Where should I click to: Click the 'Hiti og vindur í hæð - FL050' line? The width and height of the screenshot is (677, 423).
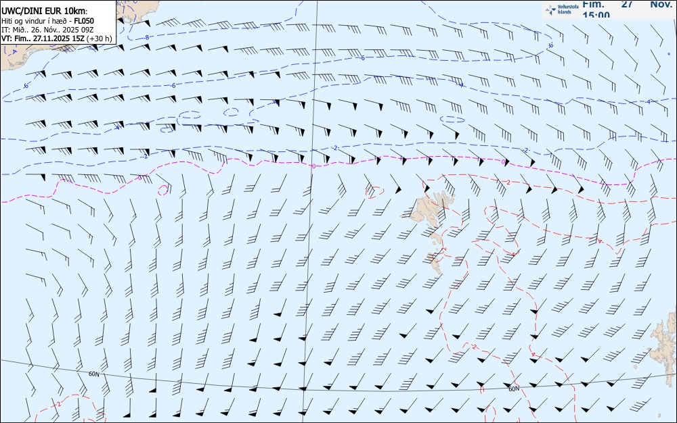[47, 21]
